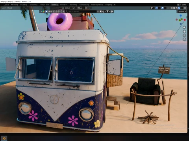Click the square button at header's far right
The image size is (189, 141).
click(x=185, y=8)
